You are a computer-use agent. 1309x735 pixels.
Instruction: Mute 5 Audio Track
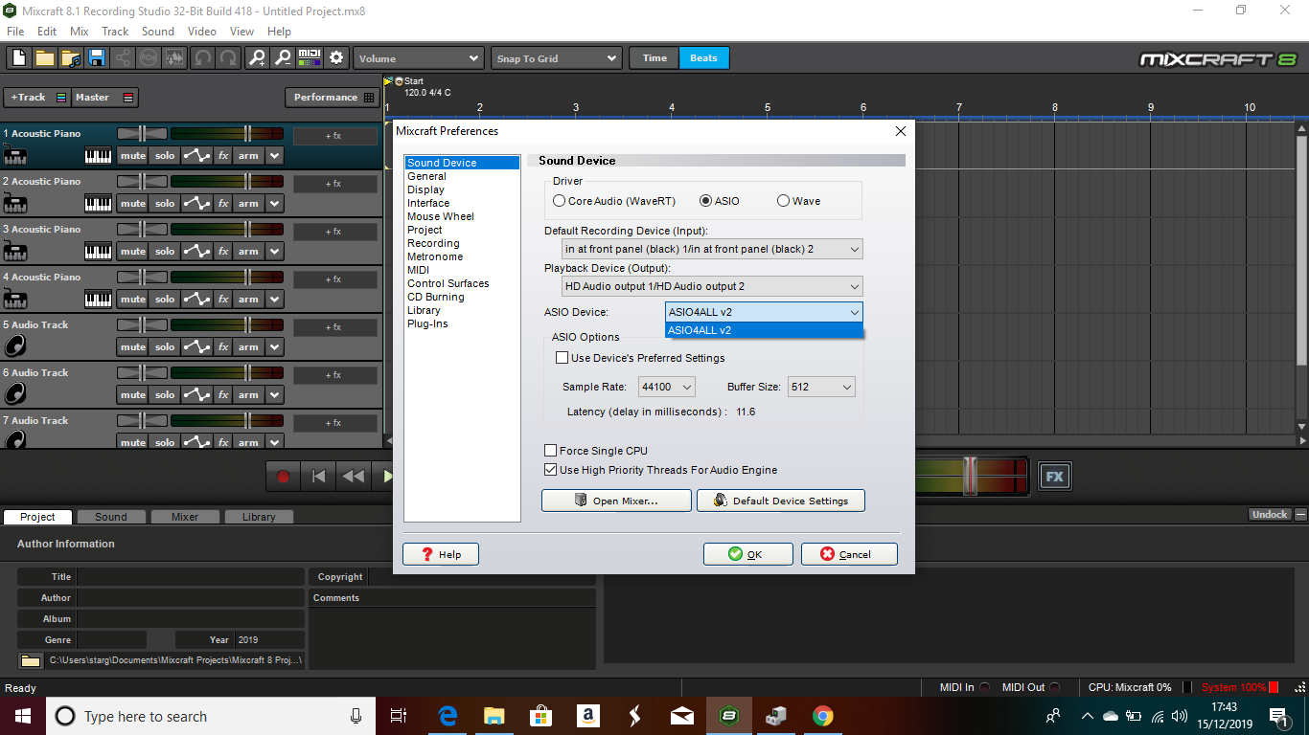[133, 346]
